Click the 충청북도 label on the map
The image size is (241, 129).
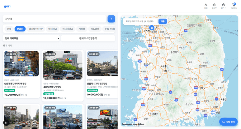tap(175, 52)
